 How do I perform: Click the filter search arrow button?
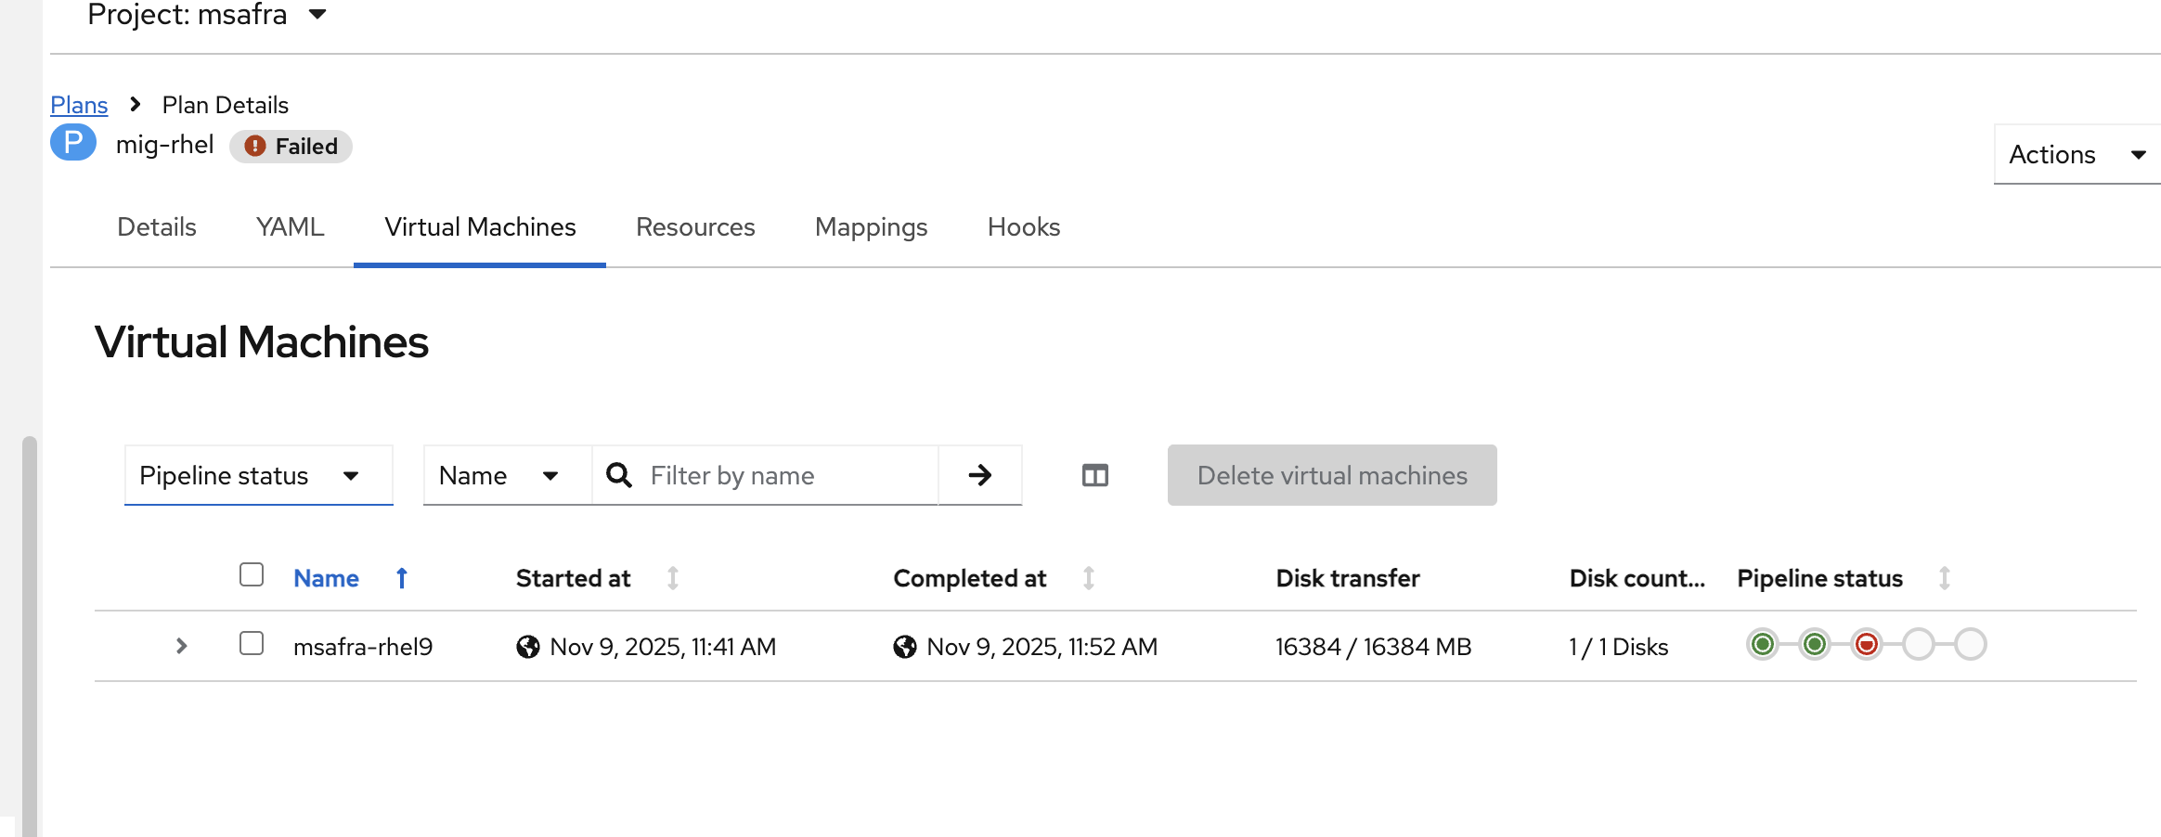coord(979,475)
